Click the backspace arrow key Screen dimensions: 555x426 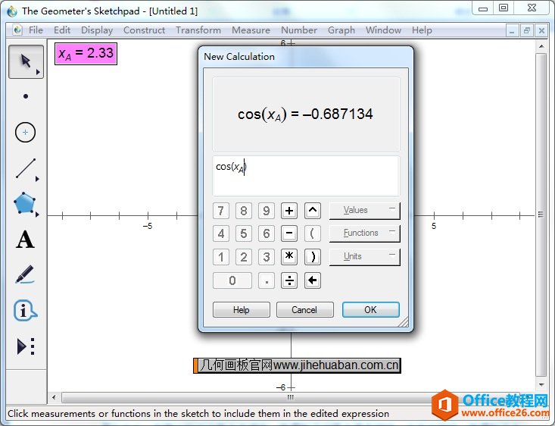click(x=313, y=280)
